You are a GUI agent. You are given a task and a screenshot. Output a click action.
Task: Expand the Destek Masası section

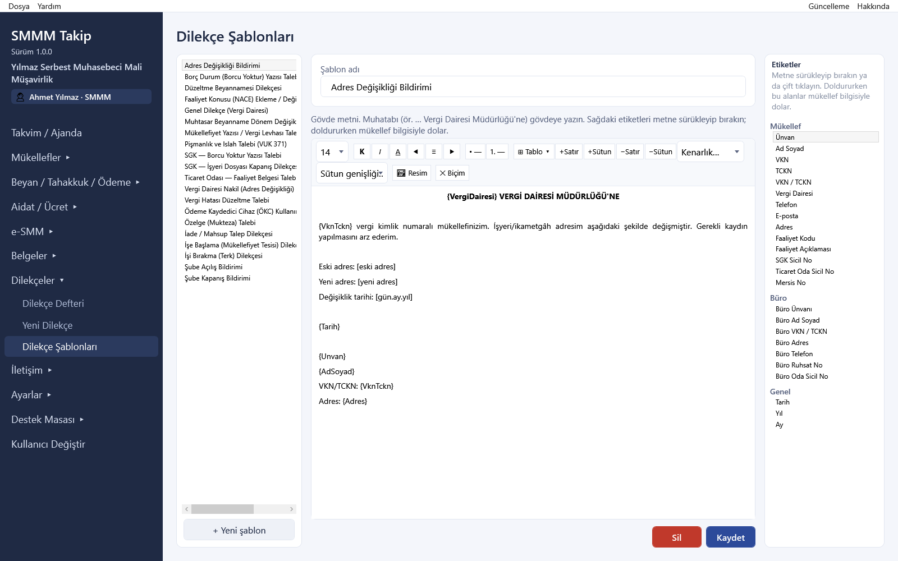(48, 420)
